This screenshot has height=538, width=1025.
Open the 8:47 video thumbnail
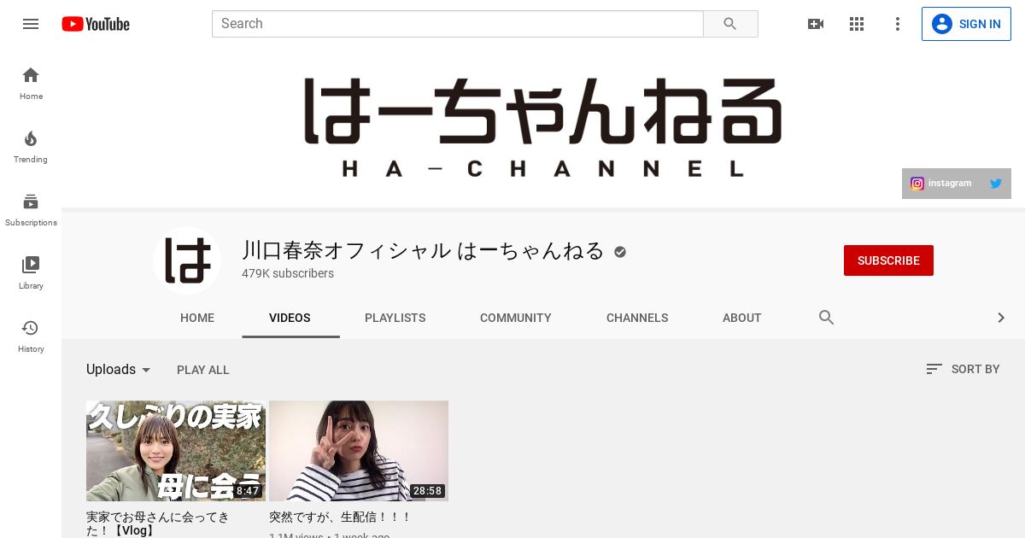(x=176, y=451)
